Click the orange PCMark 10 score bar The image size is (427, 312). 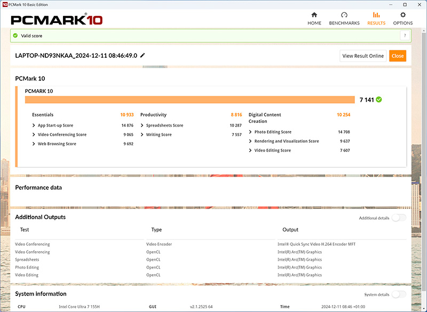point(189,99)
